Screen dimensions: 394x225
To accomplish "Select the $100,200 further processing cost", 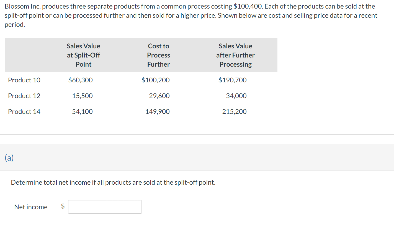I will click(x=156, y=80).
